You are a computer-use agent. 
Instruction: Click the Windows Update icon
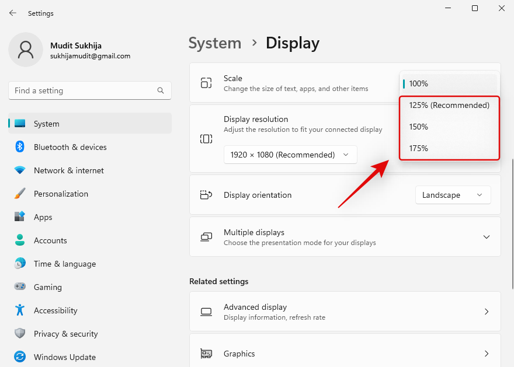click(x=20, y=357)
